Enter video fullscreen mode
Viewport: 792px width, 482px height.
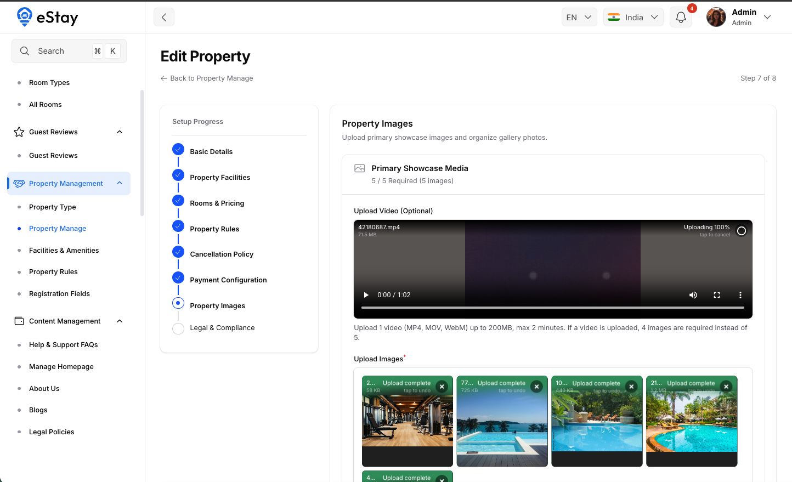pos(717,295)
